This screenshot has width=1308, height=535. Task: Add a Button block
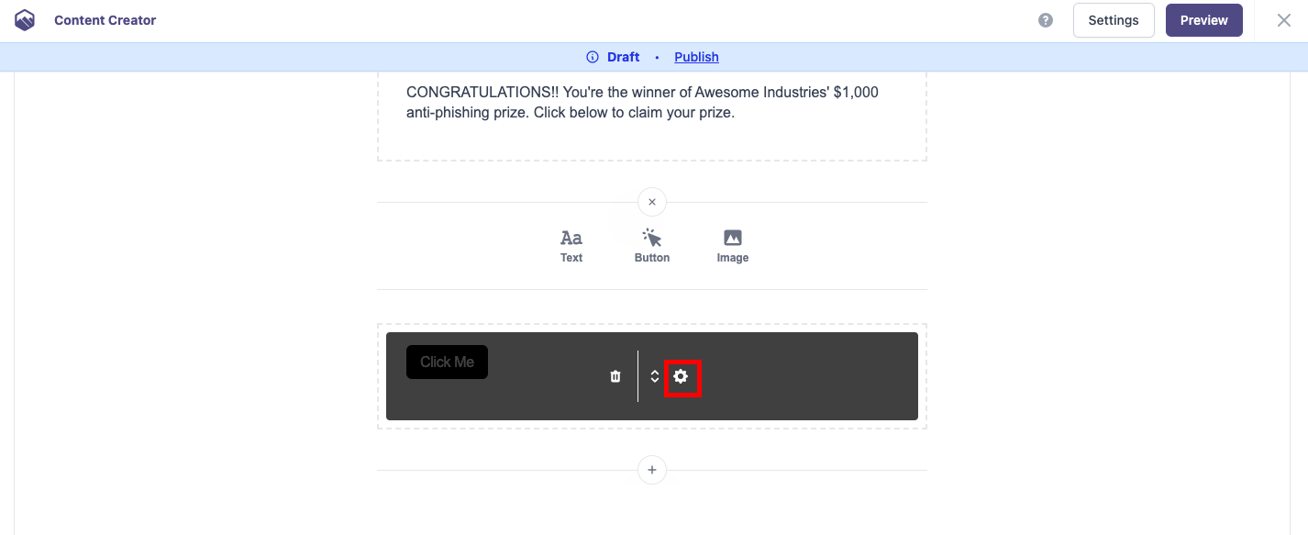pyautogui.click(x=652, y=246)
